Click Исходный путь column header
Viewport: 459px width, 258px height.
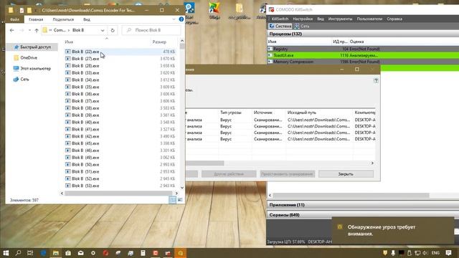click(x=301, y=113)
